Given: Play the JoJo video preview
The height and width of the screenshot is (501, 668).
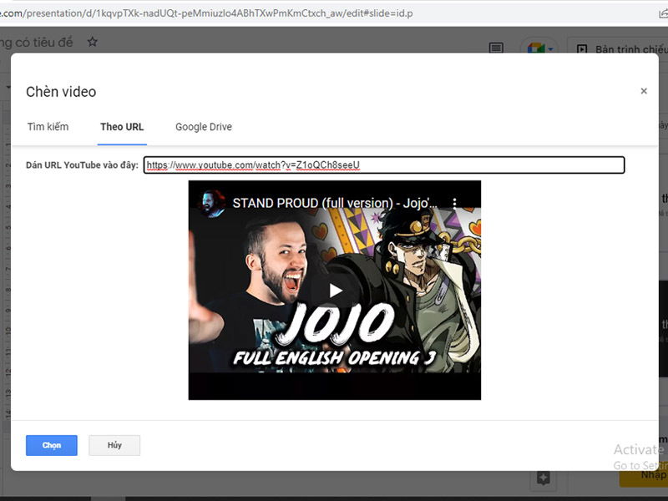Looking at the screenshot, I should click(x=335, y=290).
